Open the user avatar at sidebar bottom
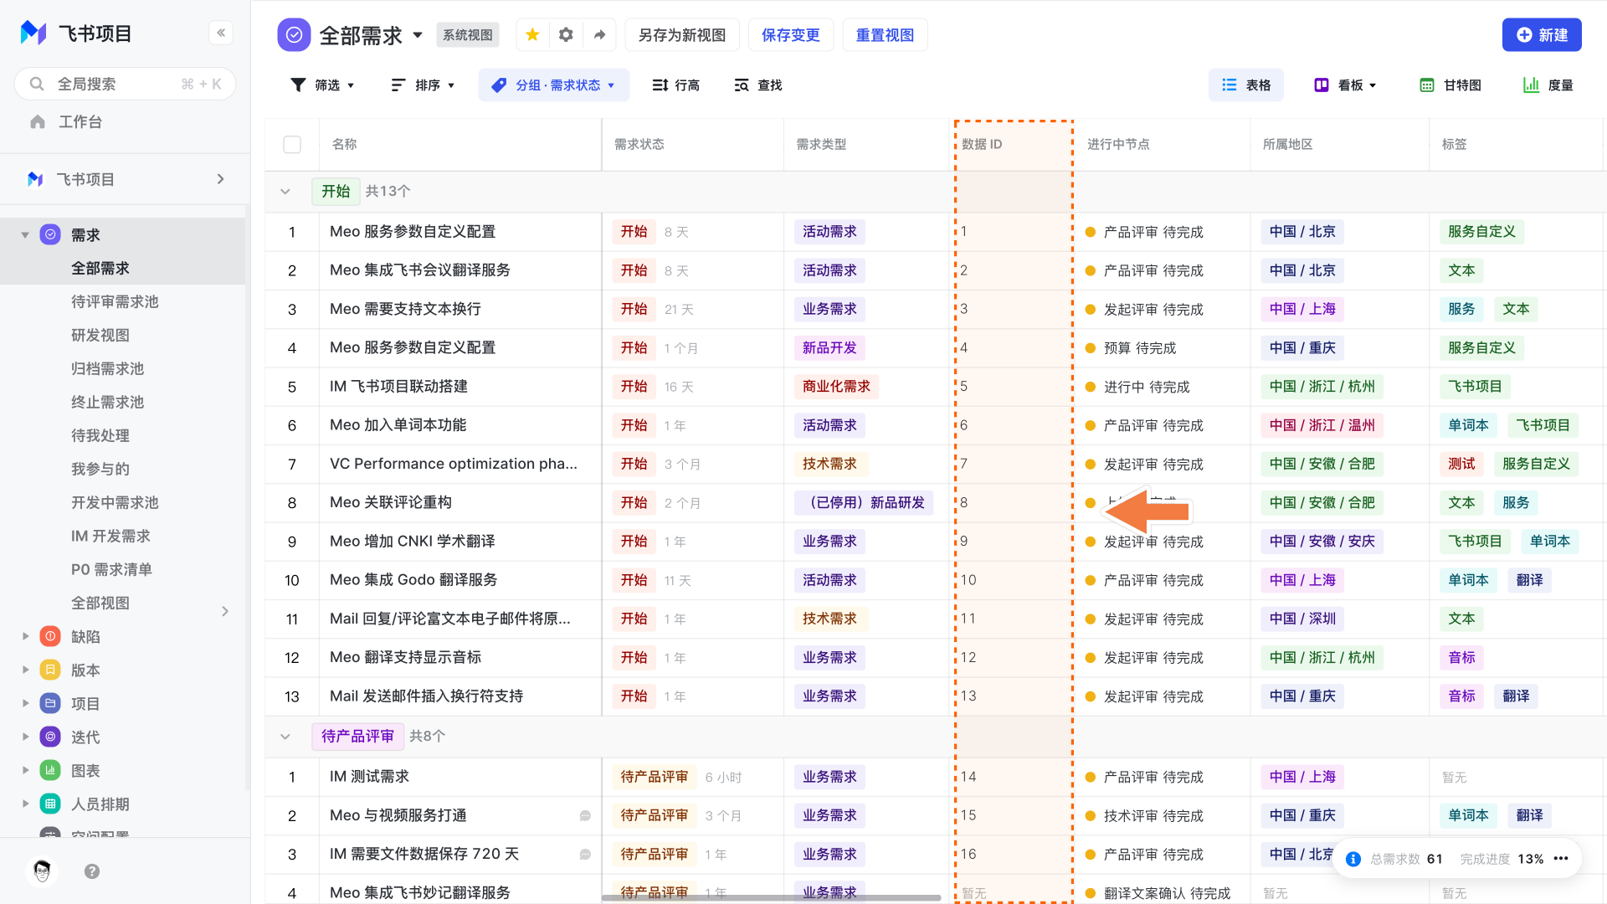The width and height of the screenshot is (1607, 904). 42,871
